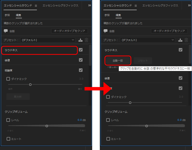Click the save preset icon in right panel
The height and width of the screenshot is (150, 192).
tap(180, 40)
